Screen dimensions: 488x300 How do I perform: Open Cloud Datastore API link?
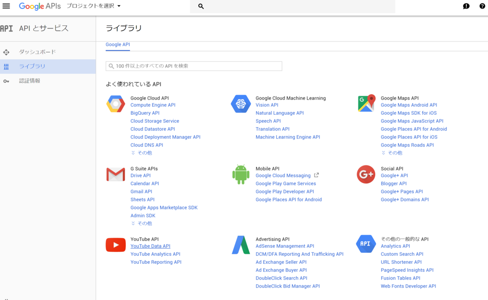pyautogui.click(x=152, y=129)
